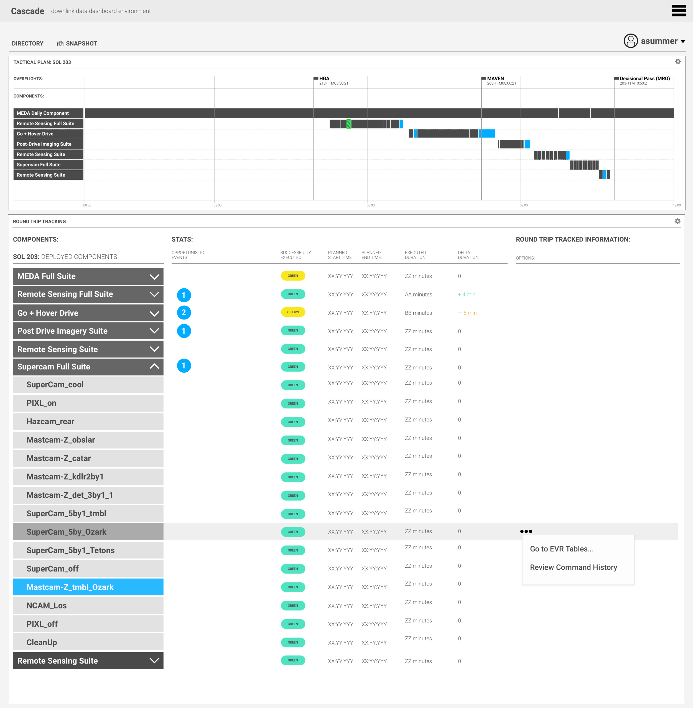Select the PIXL_off activity
This screenshot has height=708, width=693.
(x=88, y=624)
